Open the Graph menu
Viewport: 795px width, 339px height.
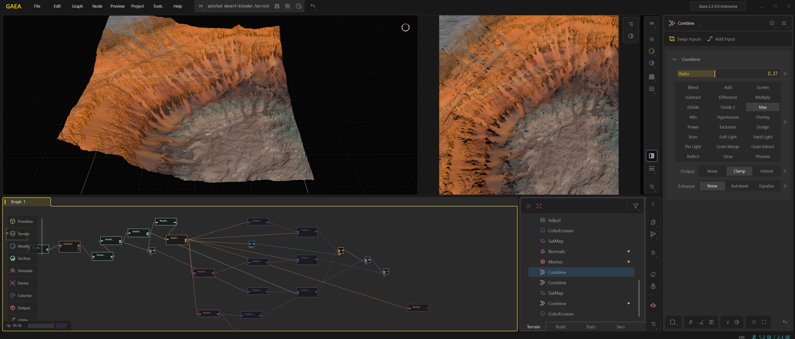coord(77,6)
